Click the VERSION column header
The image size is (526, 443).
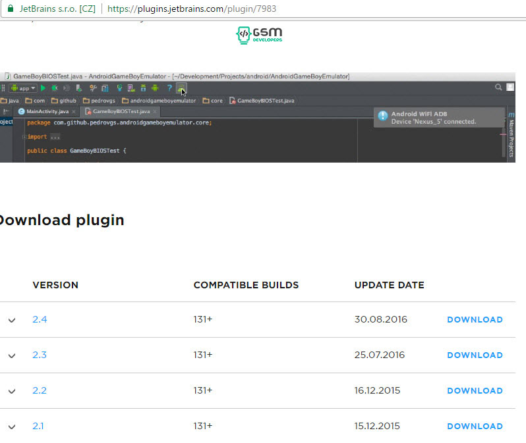(x=55, y=285)
